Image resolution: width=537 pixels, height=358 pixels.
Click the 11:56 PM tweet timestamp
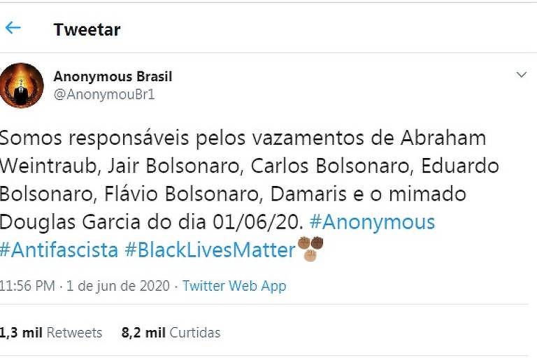27,286
